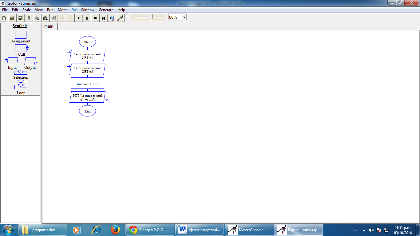
Task: Open a file with folder icon
Action: click(12, 18)
